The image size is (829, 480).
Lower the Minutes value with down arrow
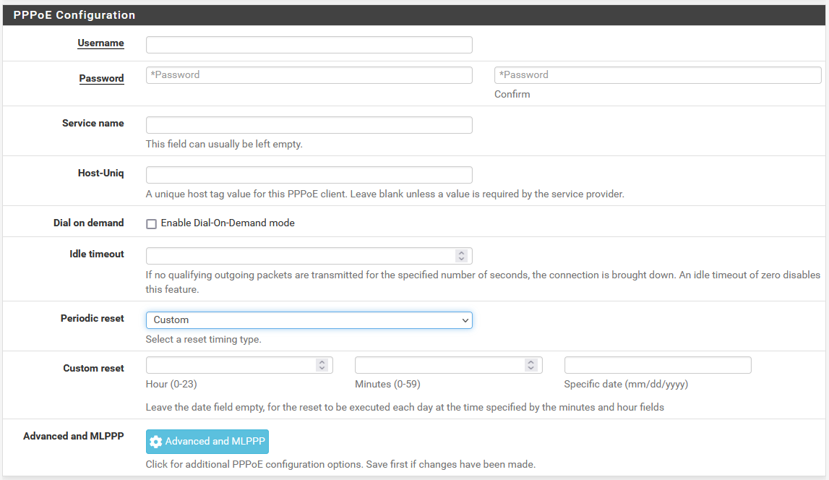coord(531,368)
